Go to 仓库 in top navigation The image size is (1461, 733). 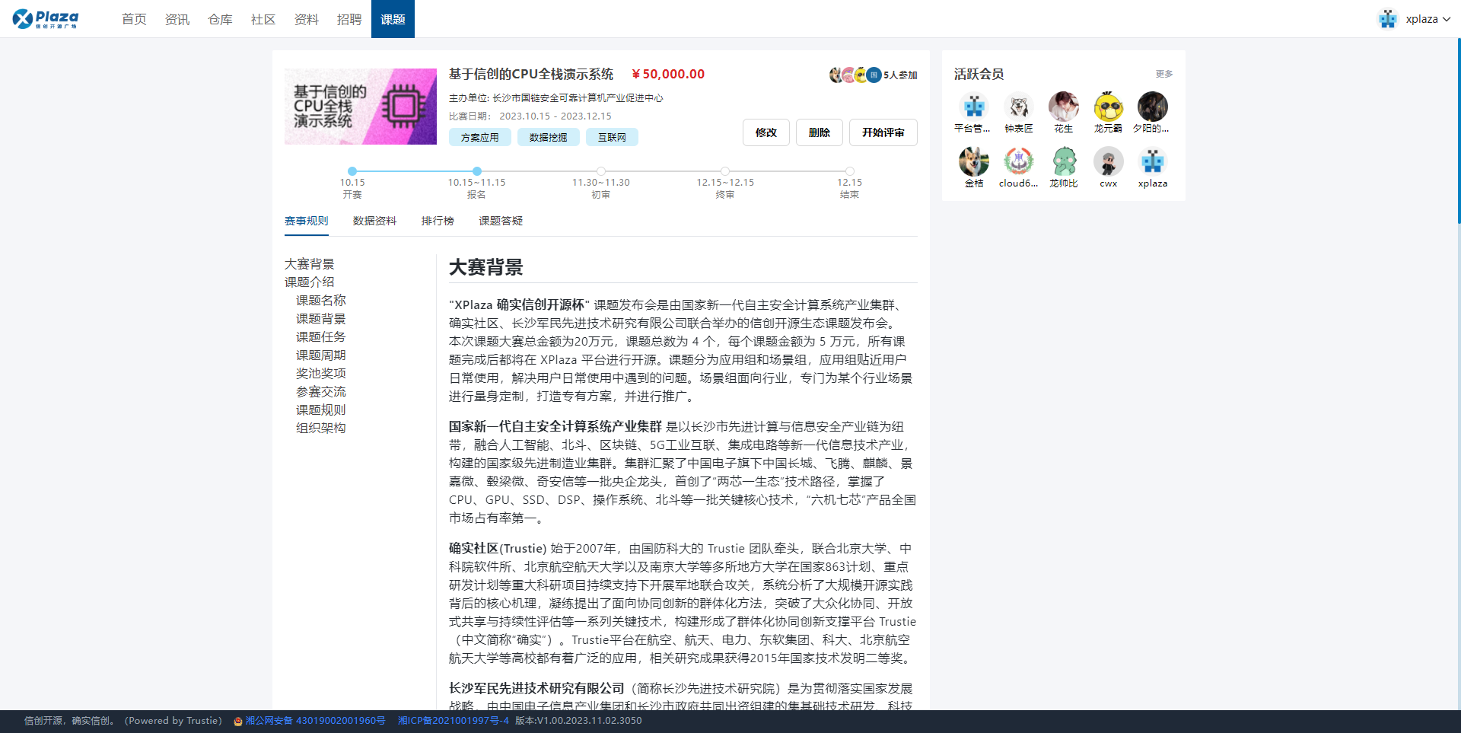coord(220,19)
